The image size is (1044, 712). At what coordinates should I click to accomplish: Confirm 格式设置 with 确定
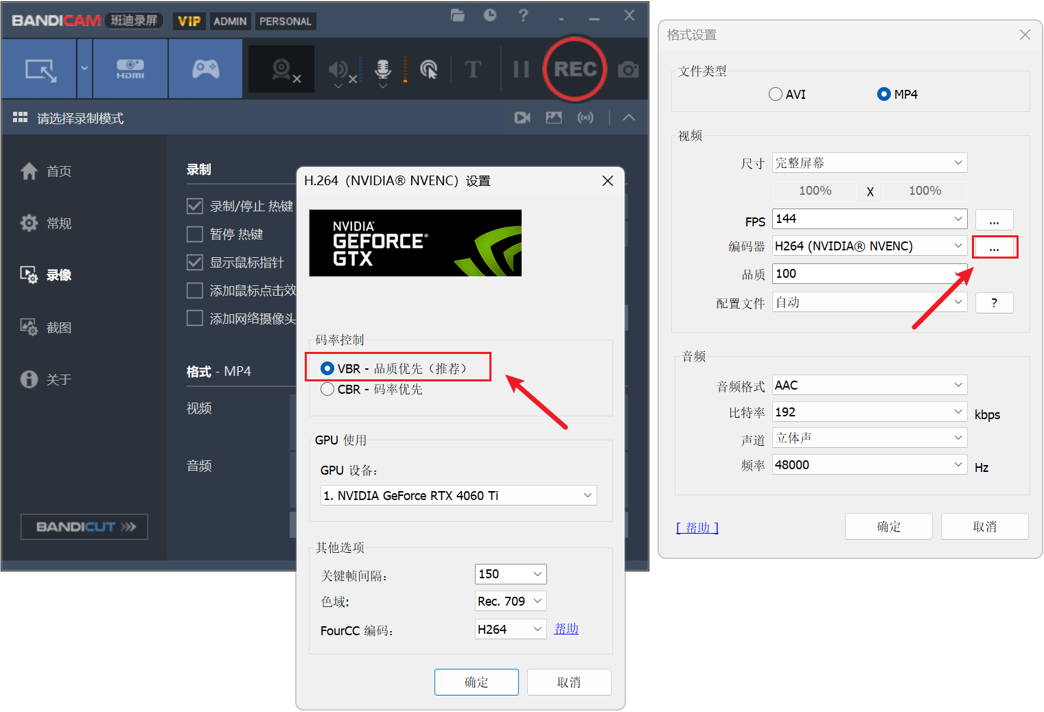(x=889, y=526)
